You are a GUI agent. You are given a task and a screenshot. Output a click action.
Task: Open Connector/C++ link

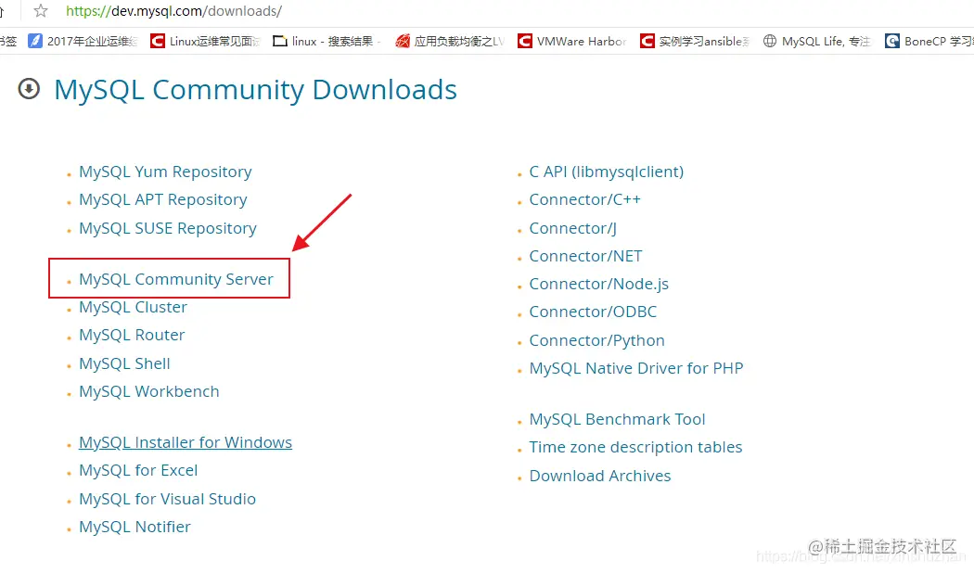[584, 199]
